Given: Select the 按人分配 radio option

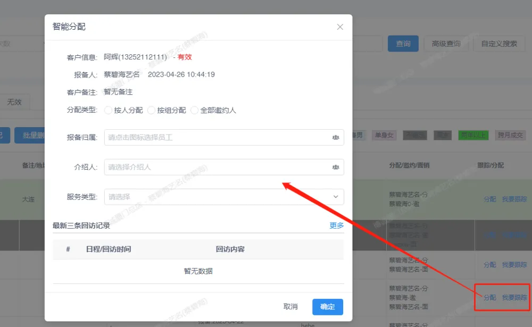Looking at the screenshot, I should 109,111.
